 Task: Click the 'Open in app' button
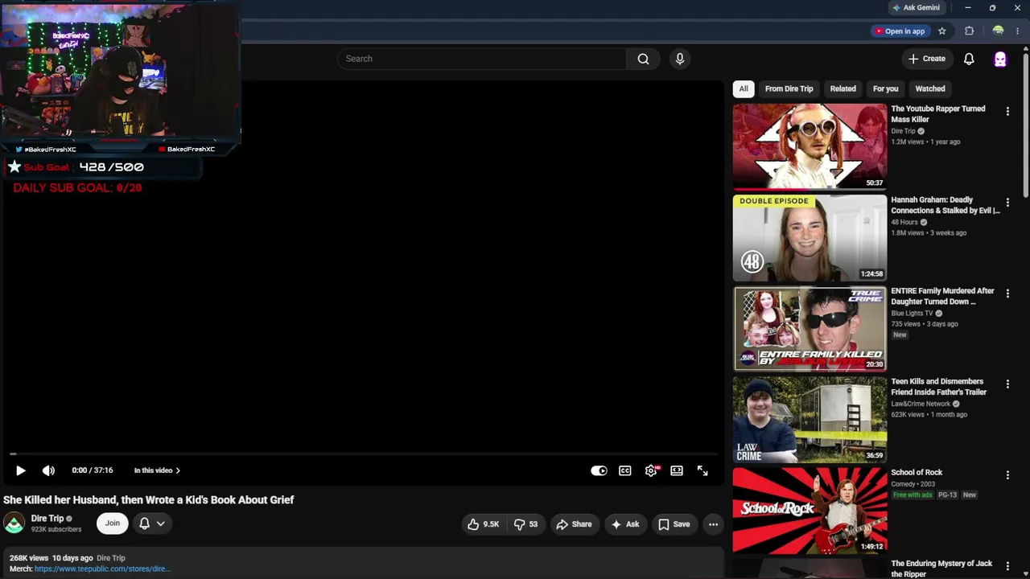tap(900, 31)
